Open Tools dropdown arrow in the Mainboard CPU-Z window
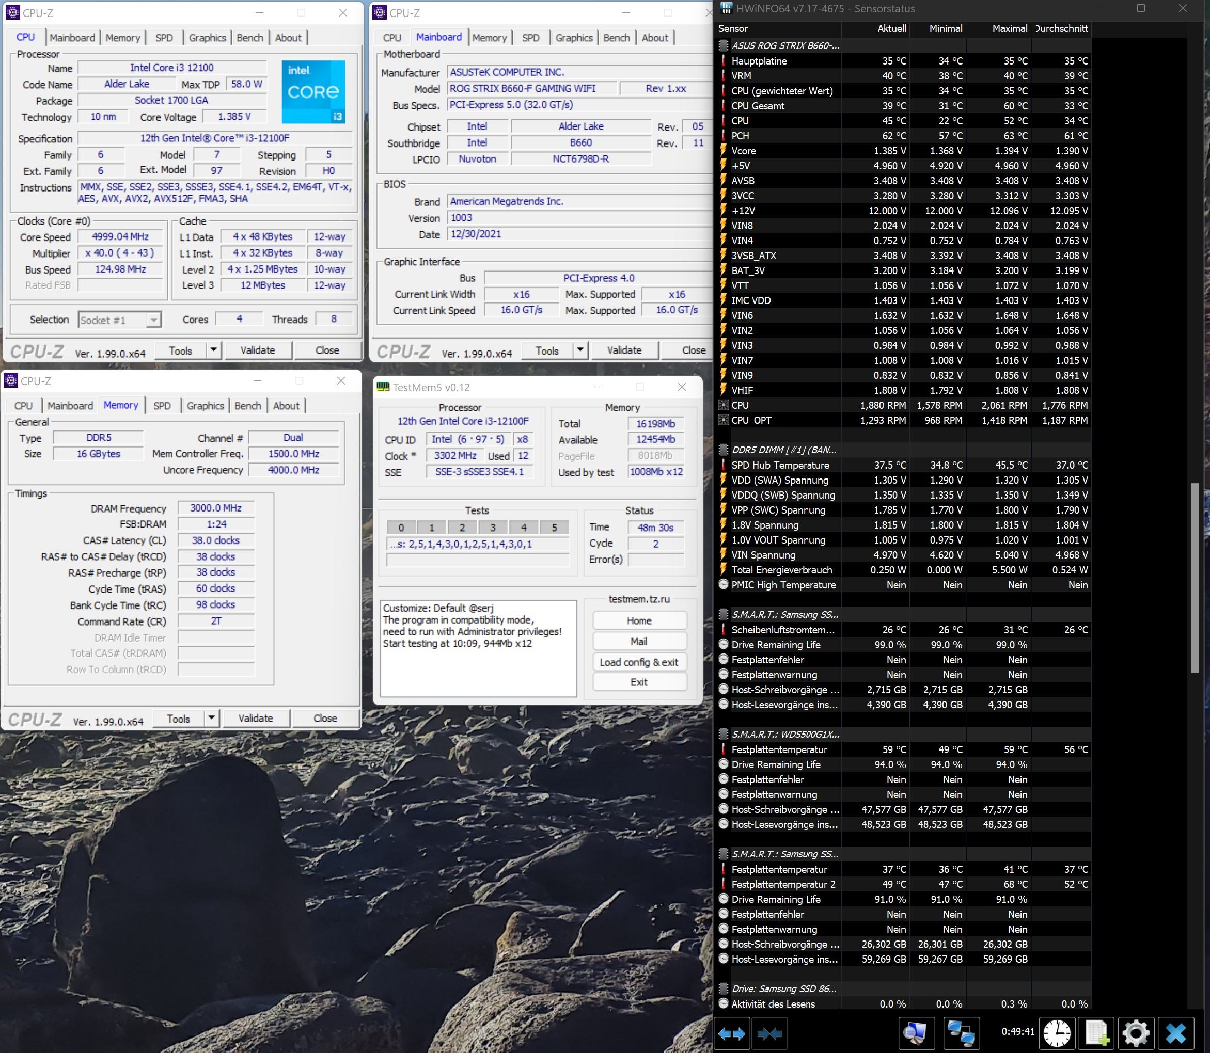Screen dimensions: 1210x1053 (x=580, y=350)
